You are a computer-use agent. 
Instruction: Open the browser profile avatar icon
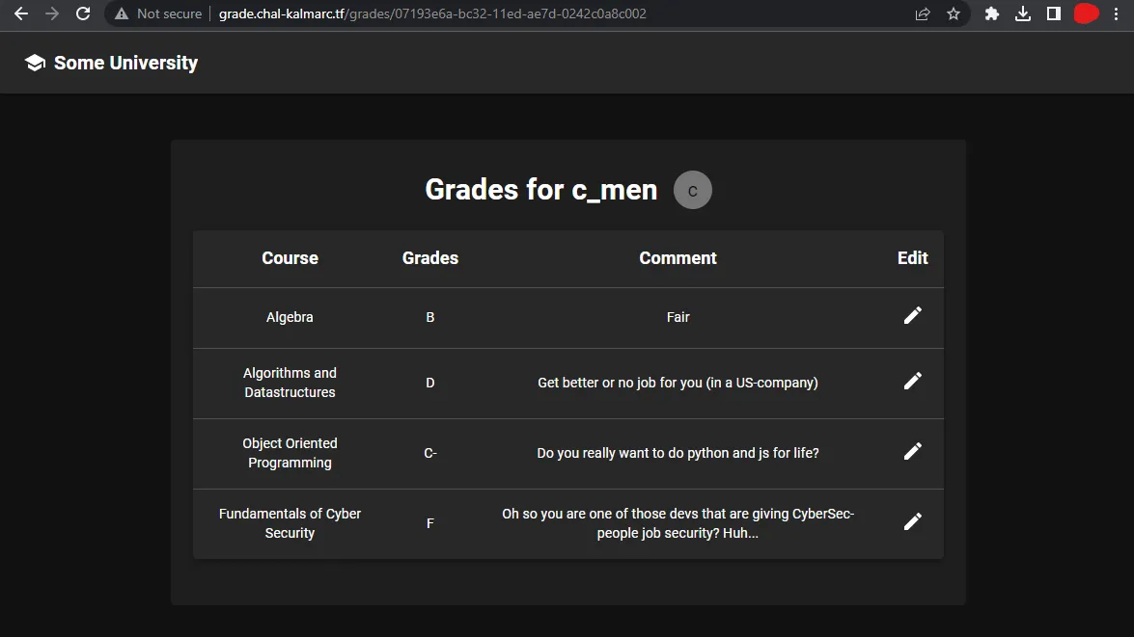pos(1085,14)
